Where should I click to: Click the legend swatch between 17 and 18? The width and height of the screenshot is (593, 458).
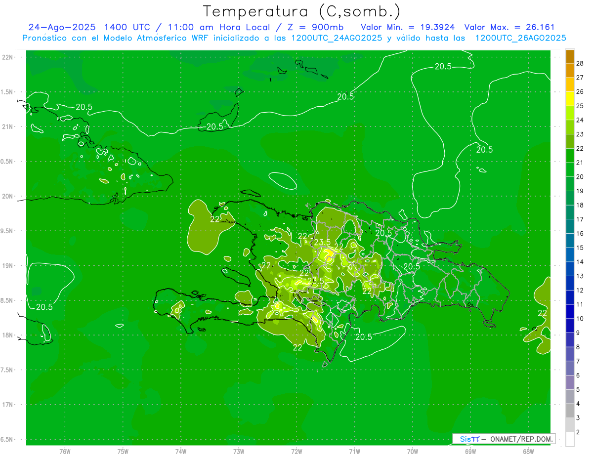(x=570, y=212)
